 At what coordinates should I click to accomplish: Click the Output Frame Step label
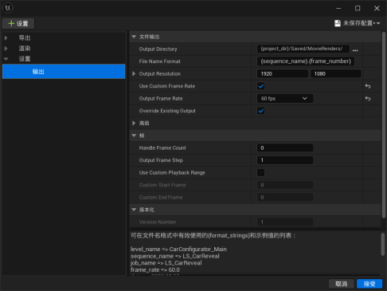(161, 160)
